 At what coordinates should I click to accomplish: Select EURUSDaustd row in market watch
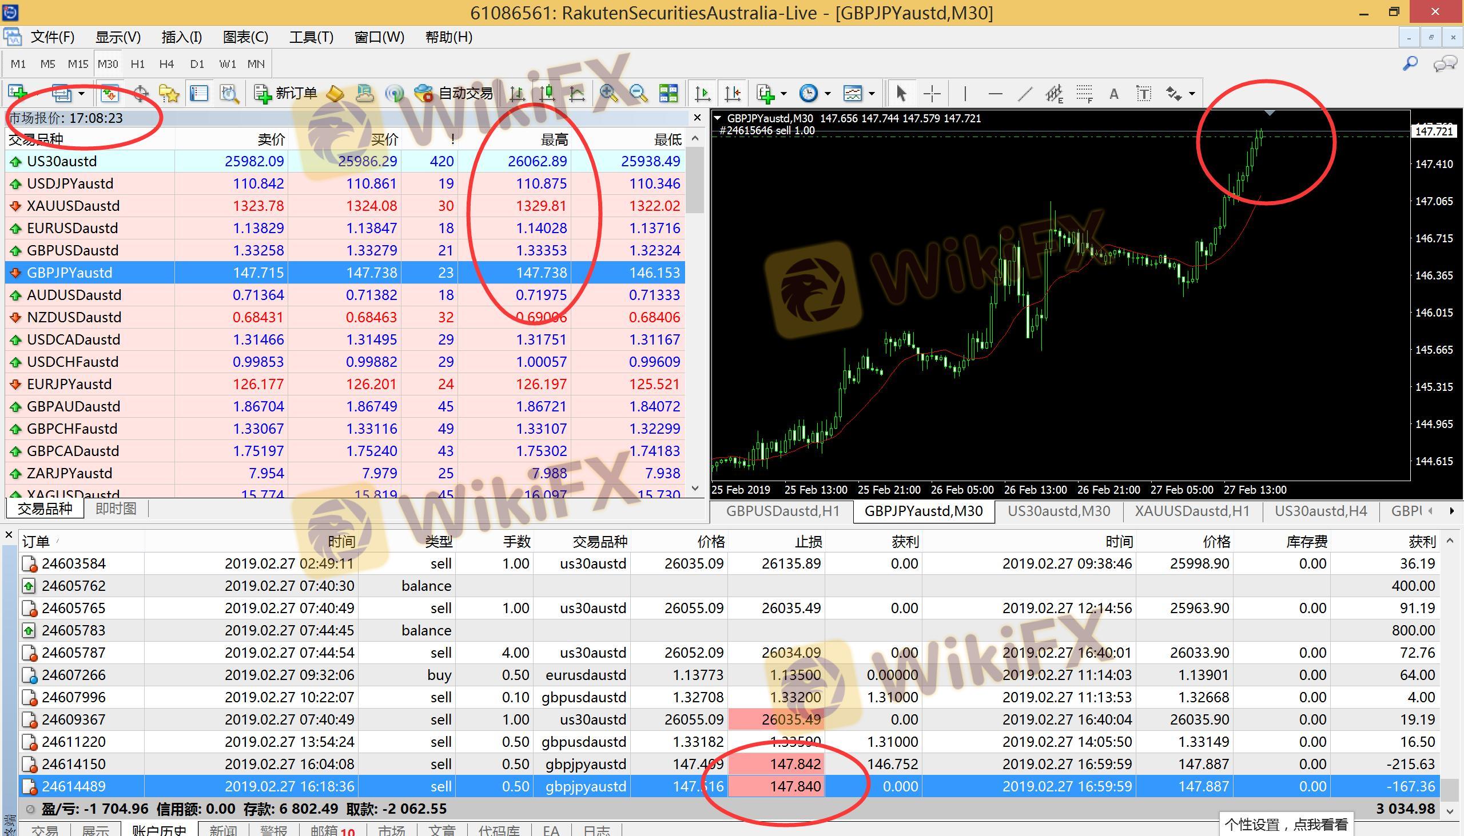pyautogui.click(x=73, y=228)
